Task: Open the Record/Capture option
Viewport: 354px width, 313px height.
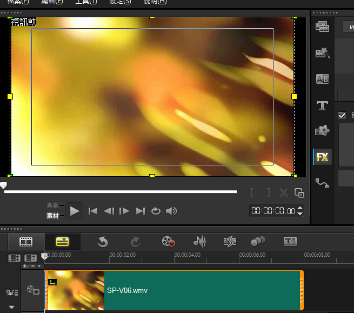Action: 168,242
